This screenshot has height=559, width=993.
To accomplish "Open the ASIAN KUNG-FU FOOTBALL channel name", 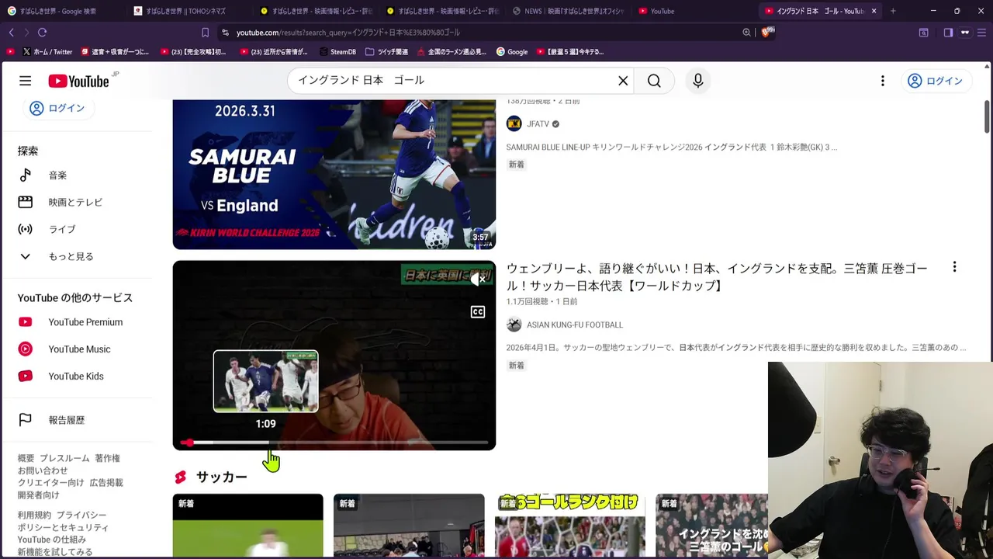I will pyautogui.click(x=575, y=325).
